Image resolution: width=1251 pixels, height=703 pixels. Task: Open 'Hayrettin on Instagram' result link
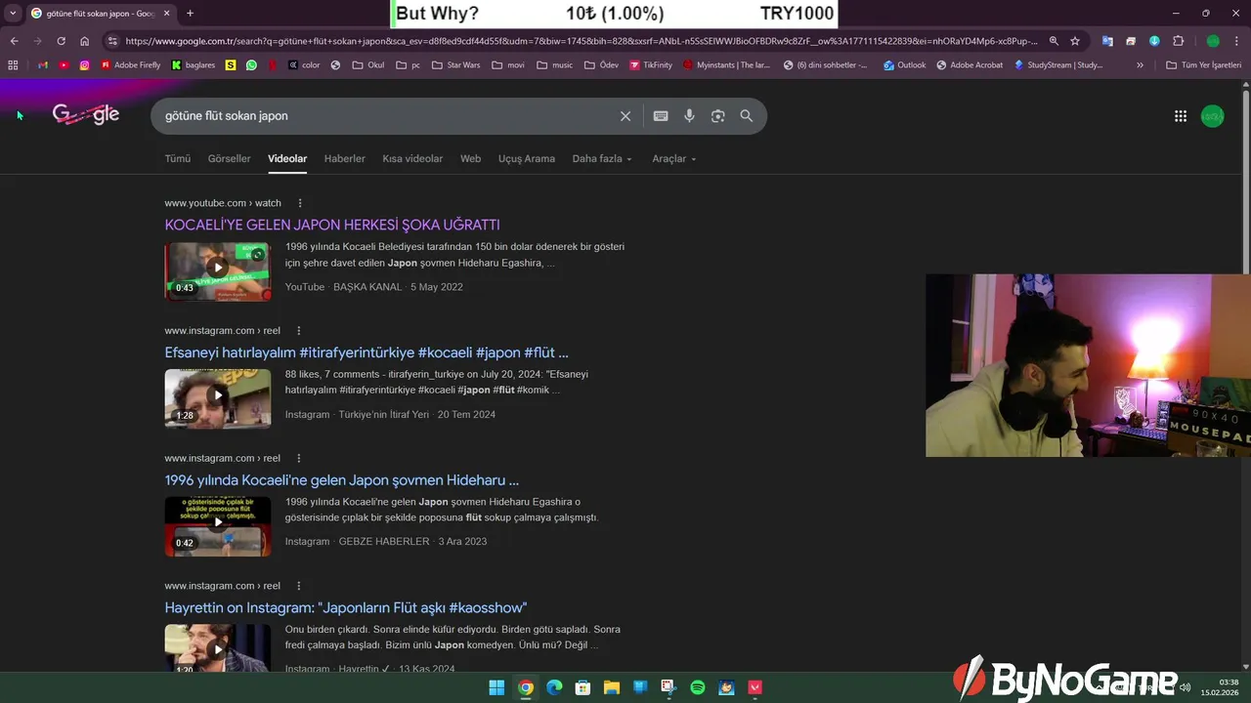click(x=346, y=607)
